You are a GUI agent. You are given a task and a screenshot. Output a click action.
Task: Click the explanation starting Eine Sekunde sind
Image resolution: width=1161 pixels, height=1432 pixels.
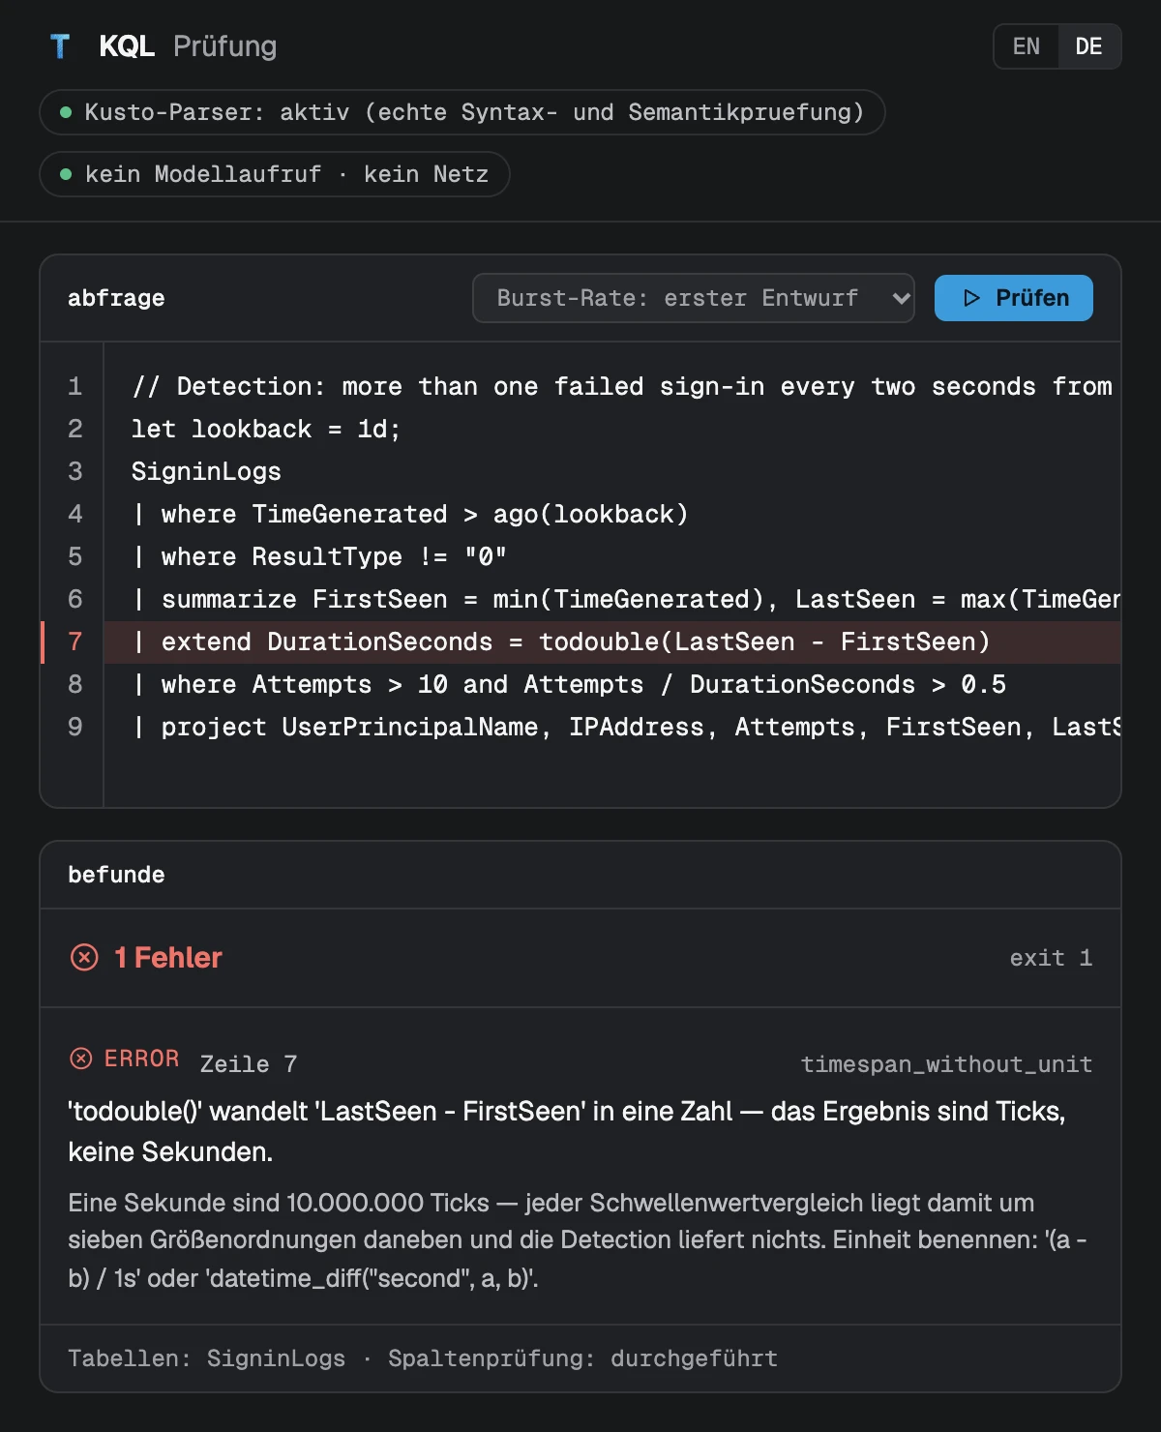click(578, 1240)
